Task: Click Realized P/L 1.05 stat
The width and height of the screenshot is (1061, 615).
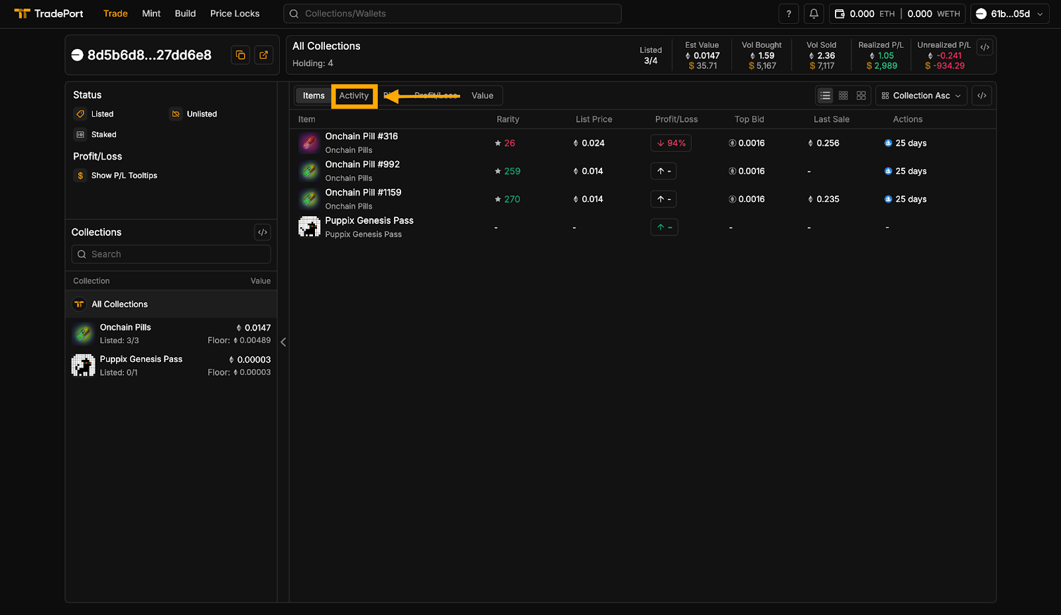Action: pos(881,56)
